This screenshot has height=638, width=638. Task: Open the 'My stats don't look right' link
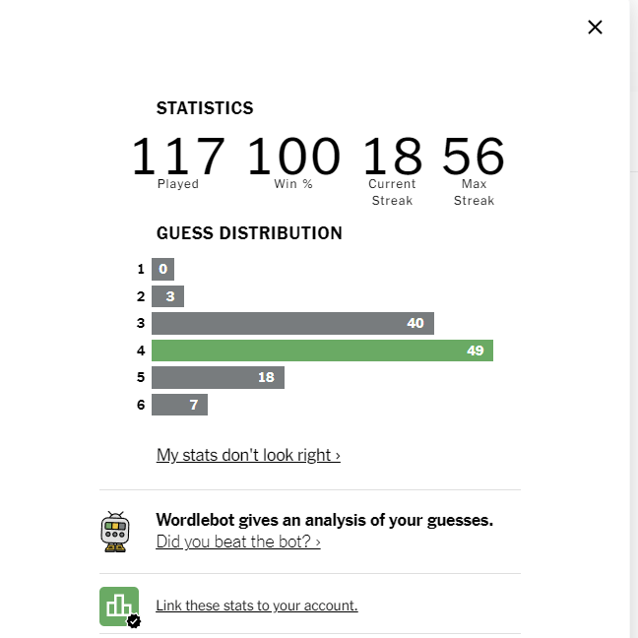tap(248, 455)
